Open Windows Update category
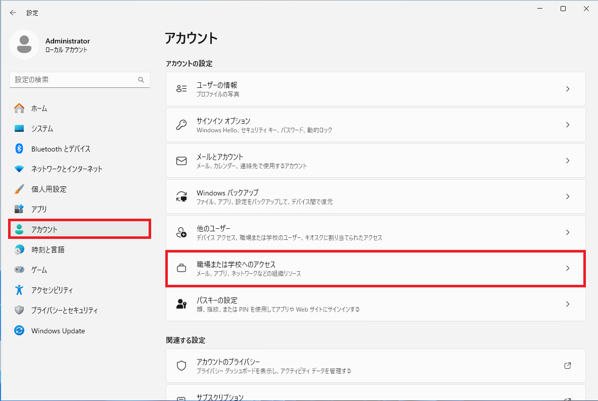This screenshot has width=598, height=401. (x=80, y=330)
